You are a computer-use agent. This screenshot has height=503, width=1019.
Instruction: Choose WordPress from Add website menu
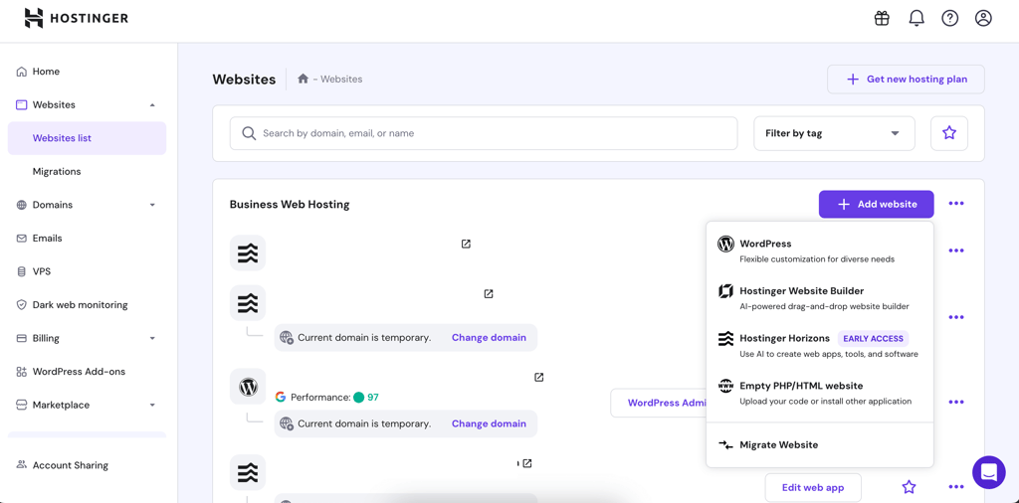click(x=820, y=251)
